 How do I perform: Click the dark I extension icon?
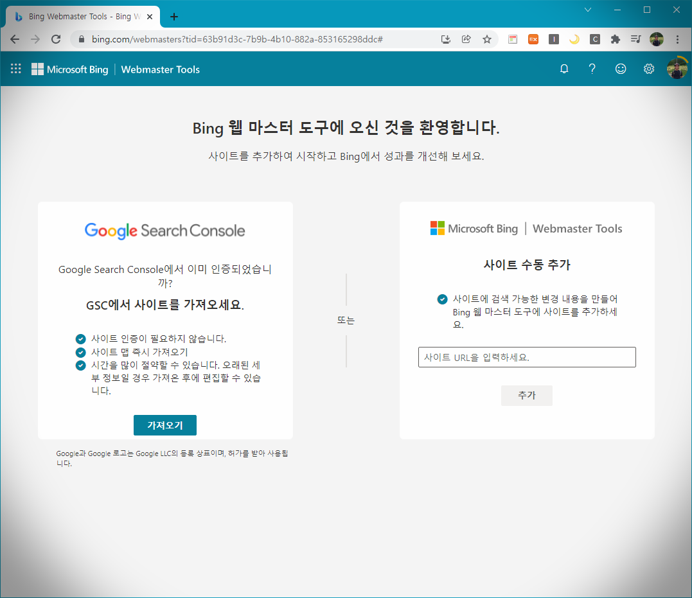pyautogui.click(x=554, y=39)
